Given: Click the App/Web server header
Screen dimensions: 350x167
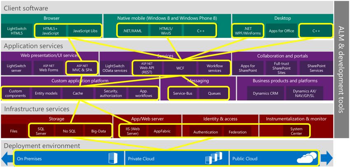Looking at the screenshot, I should [x=147, y=119].
